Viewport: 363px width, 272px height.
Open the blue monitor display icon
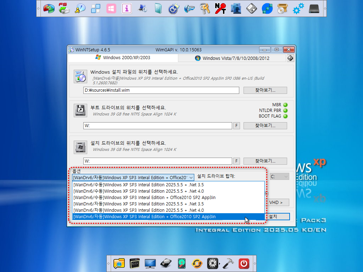pyautogui.click(x=150, y=263)
